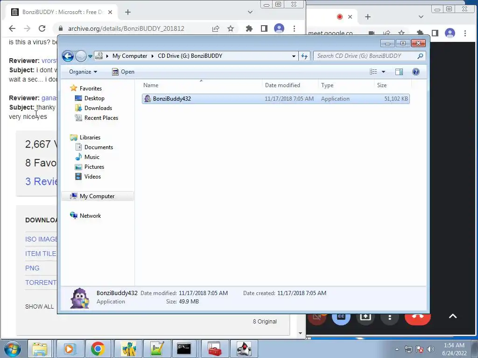The height and width of the screenshot is (358, 478).
Task: Click SHOW ALL download options
Action: click(39, 307)
